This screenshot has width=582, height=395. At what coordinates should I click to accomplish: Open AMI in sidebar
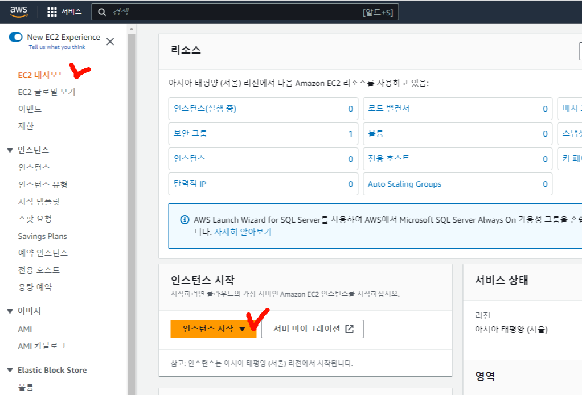[25, 329]
